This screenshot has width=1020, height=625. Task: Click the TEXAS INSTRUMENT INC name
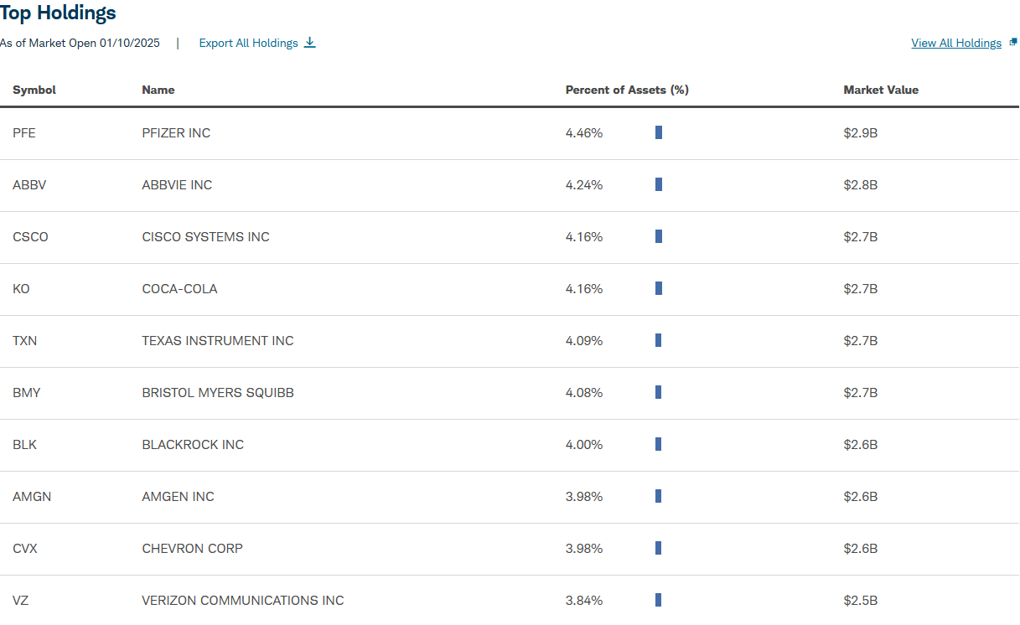pyautogui.click(x=218, y=340)
